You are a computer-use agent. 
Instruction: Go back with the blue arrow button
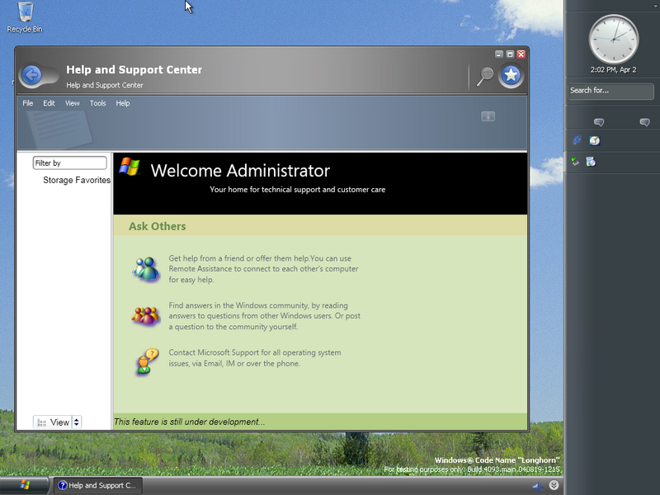[32, 75]
